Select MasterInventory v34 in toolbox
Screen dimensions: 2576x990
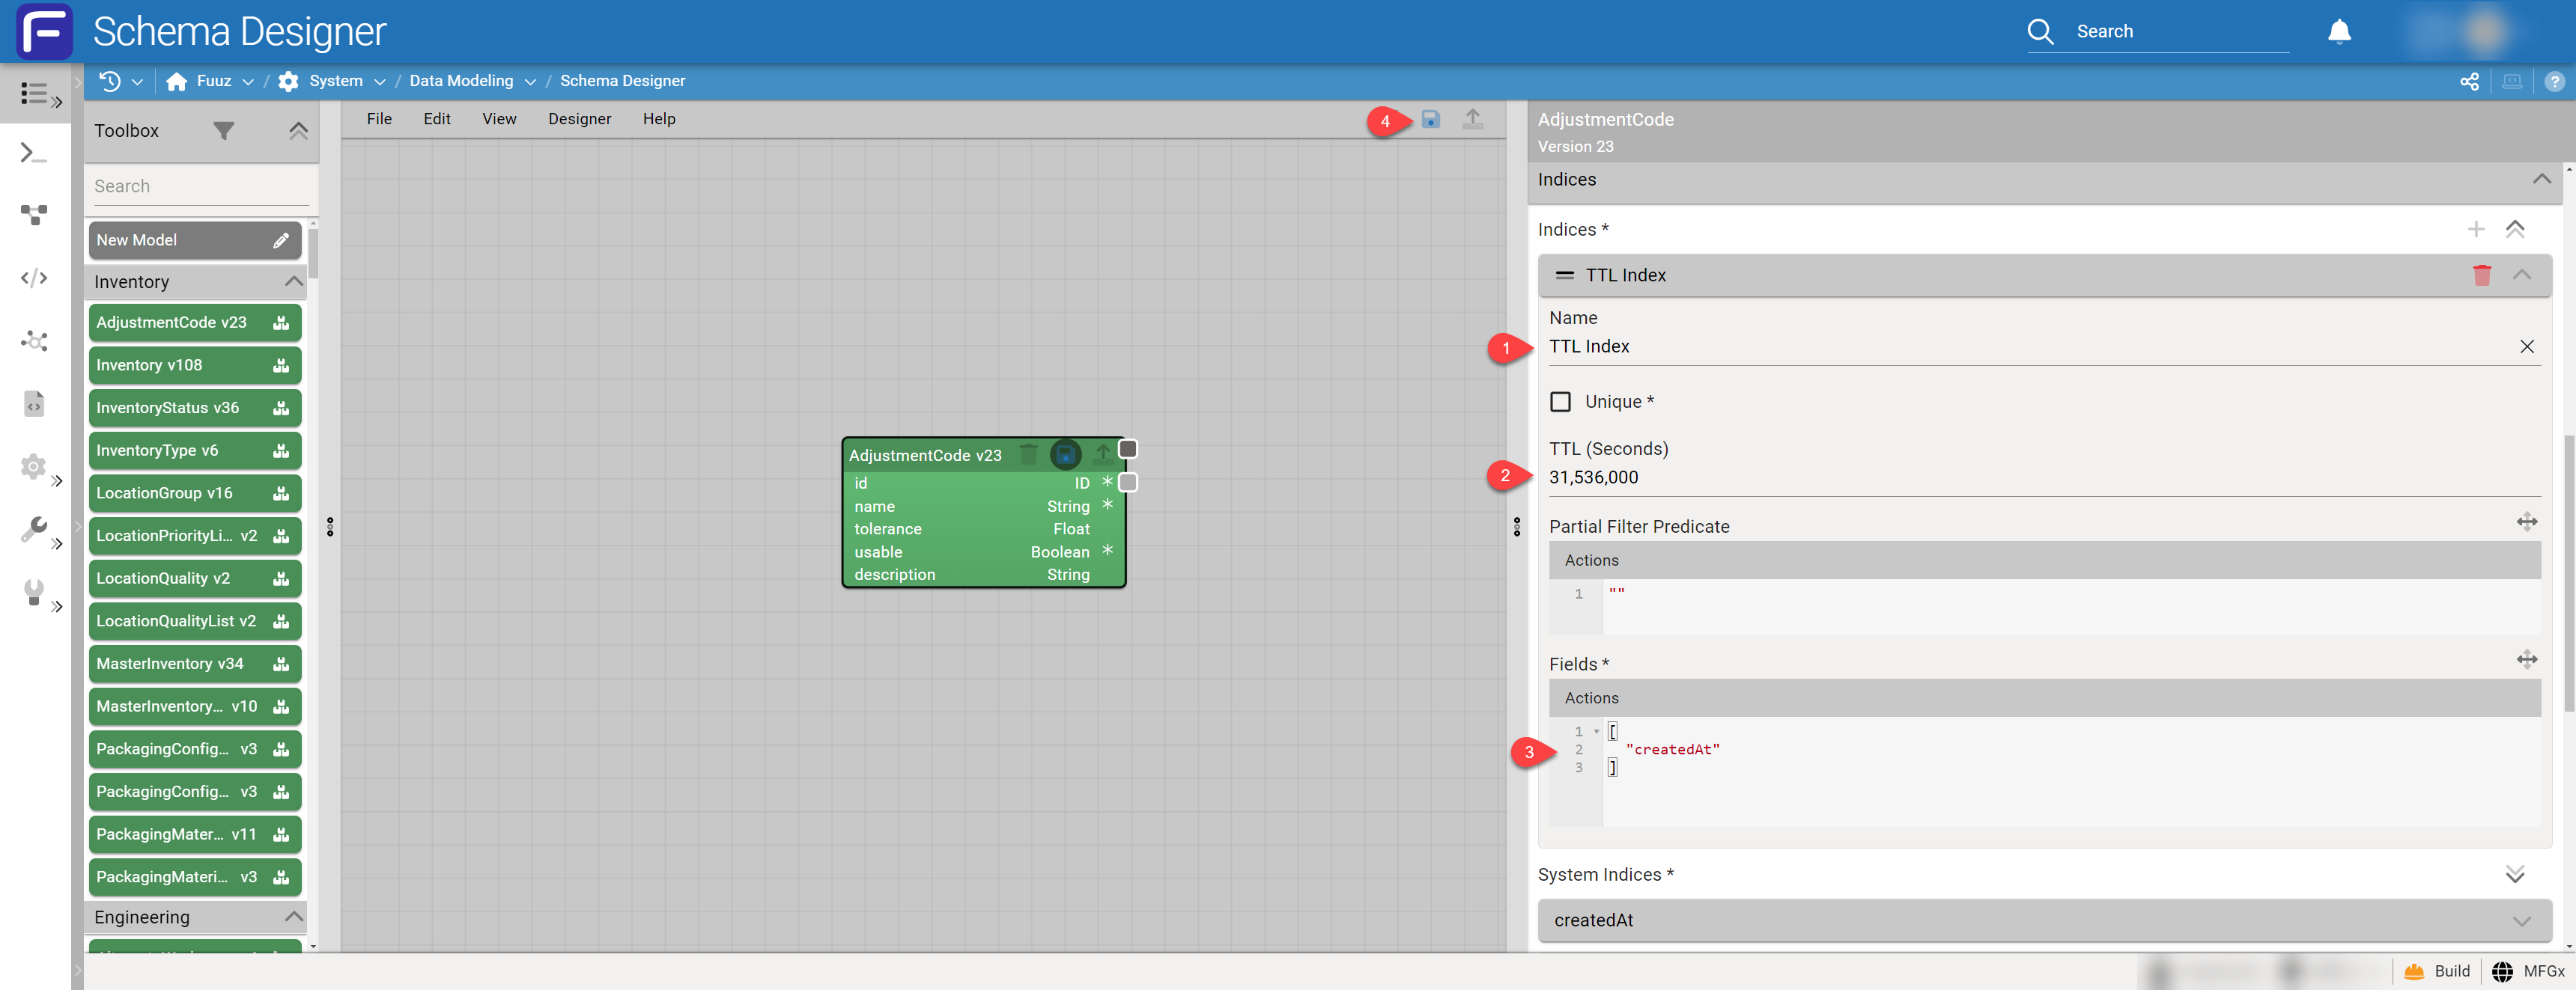click(x=195, y=664)
